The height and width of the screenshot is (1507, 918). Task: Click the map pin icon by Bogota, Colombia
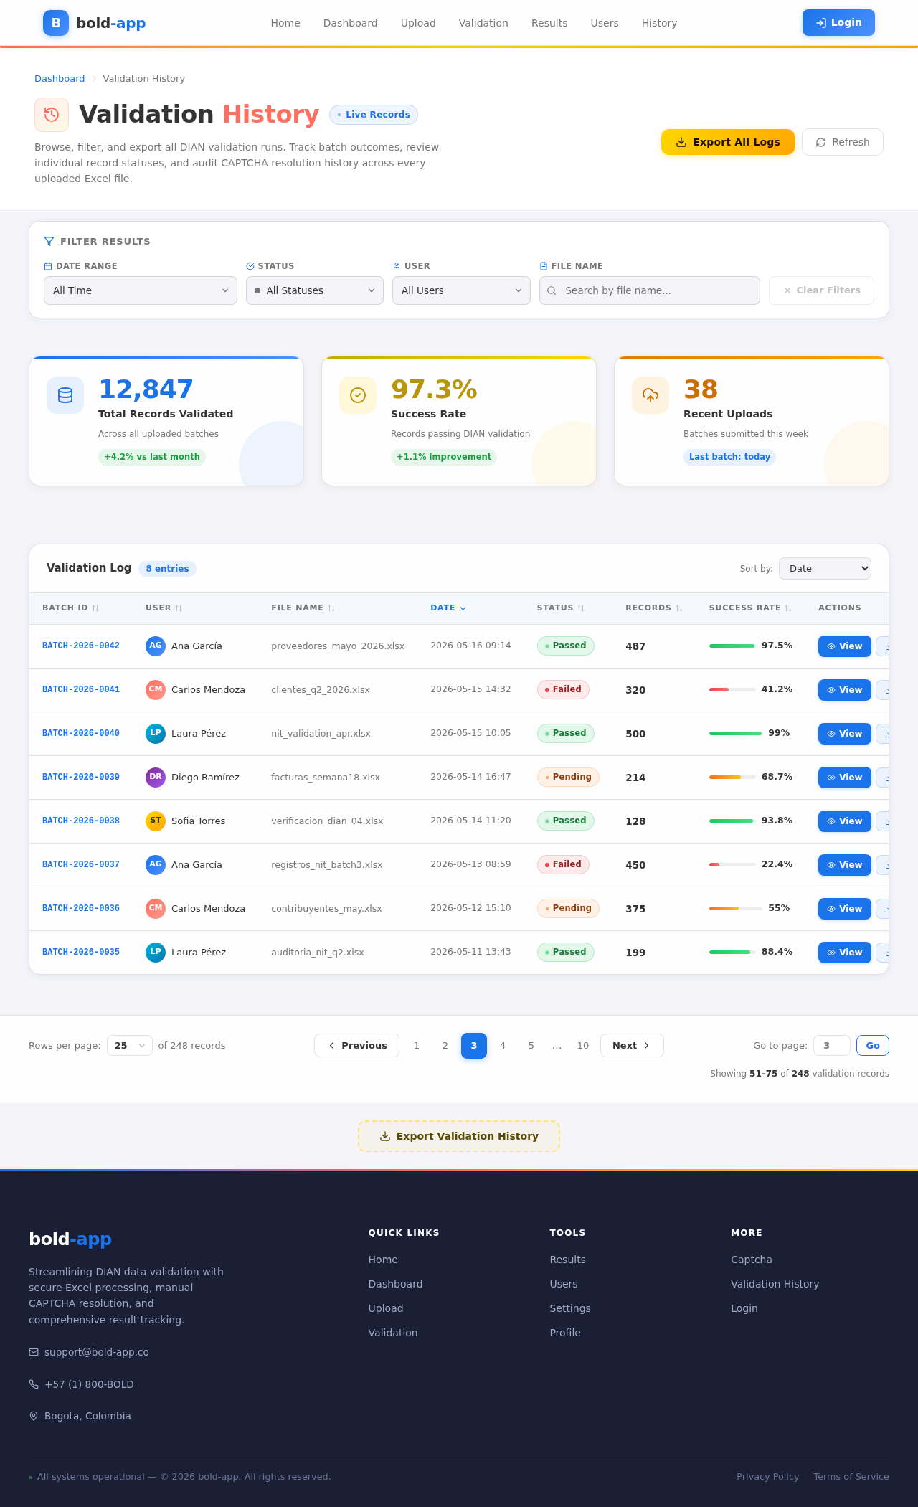pos(34,1416)
